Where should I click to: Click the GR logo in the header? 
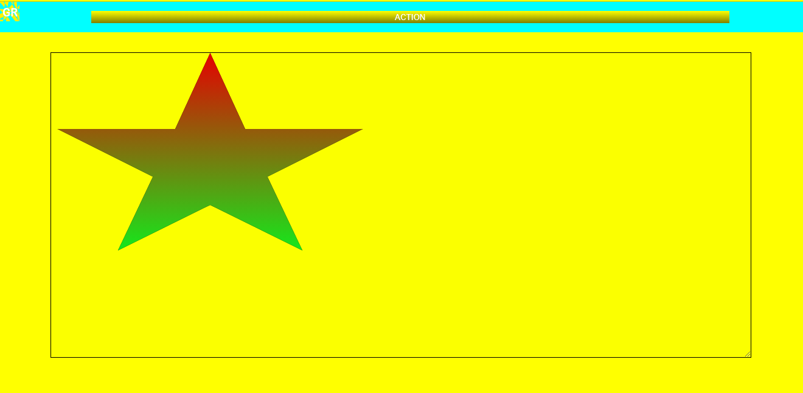(x=10, y=12)
